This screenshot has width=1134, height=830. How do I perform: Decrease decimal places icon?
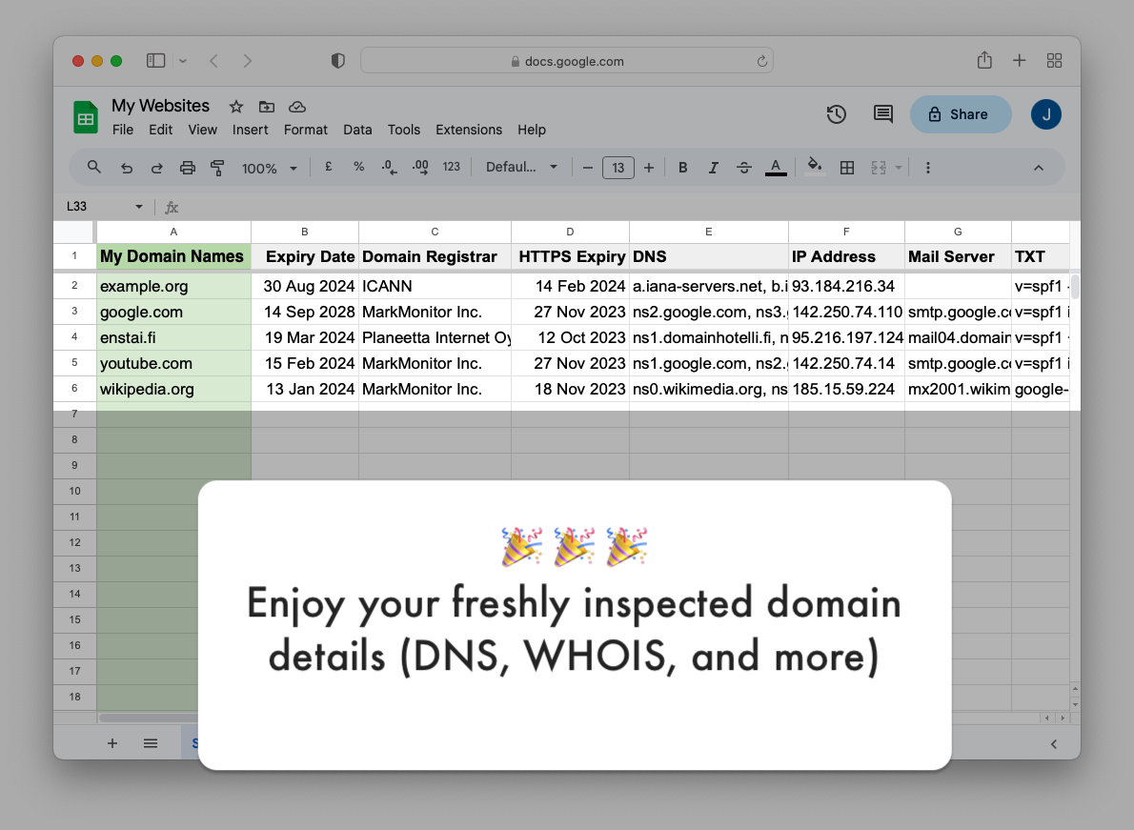click(389, 168)
